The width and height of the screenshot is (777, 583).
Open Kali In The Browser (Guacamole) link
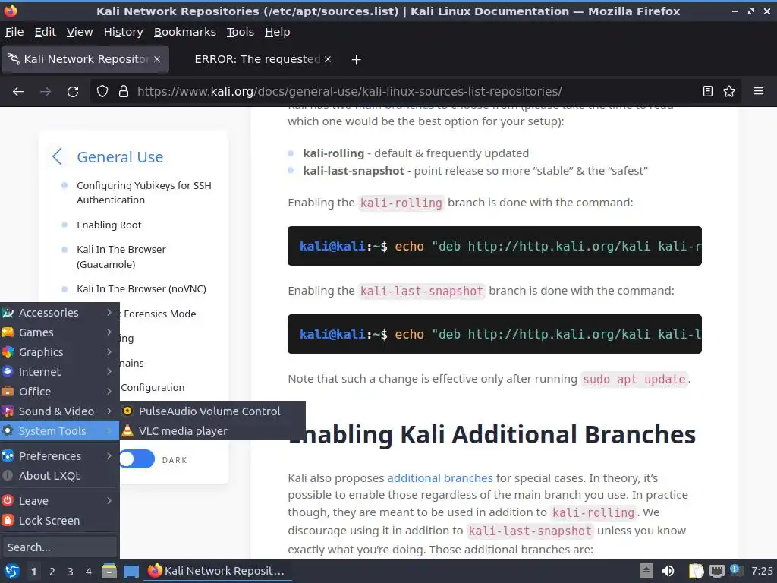121,257
